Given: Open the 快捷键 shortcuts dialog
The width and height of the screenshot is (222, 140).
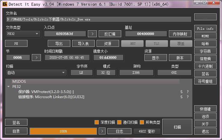Looking at the screenshot, I should tap(205, 109).
